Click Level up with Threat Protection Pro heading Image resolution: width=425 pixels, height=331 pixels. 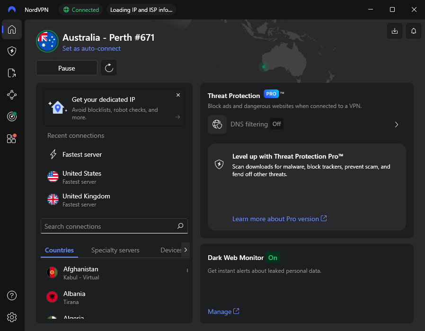click(288, 156)
